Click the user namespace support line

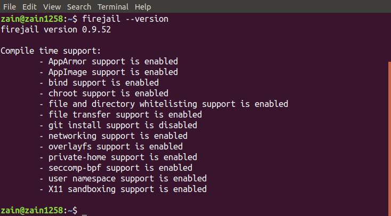point(123,178)
